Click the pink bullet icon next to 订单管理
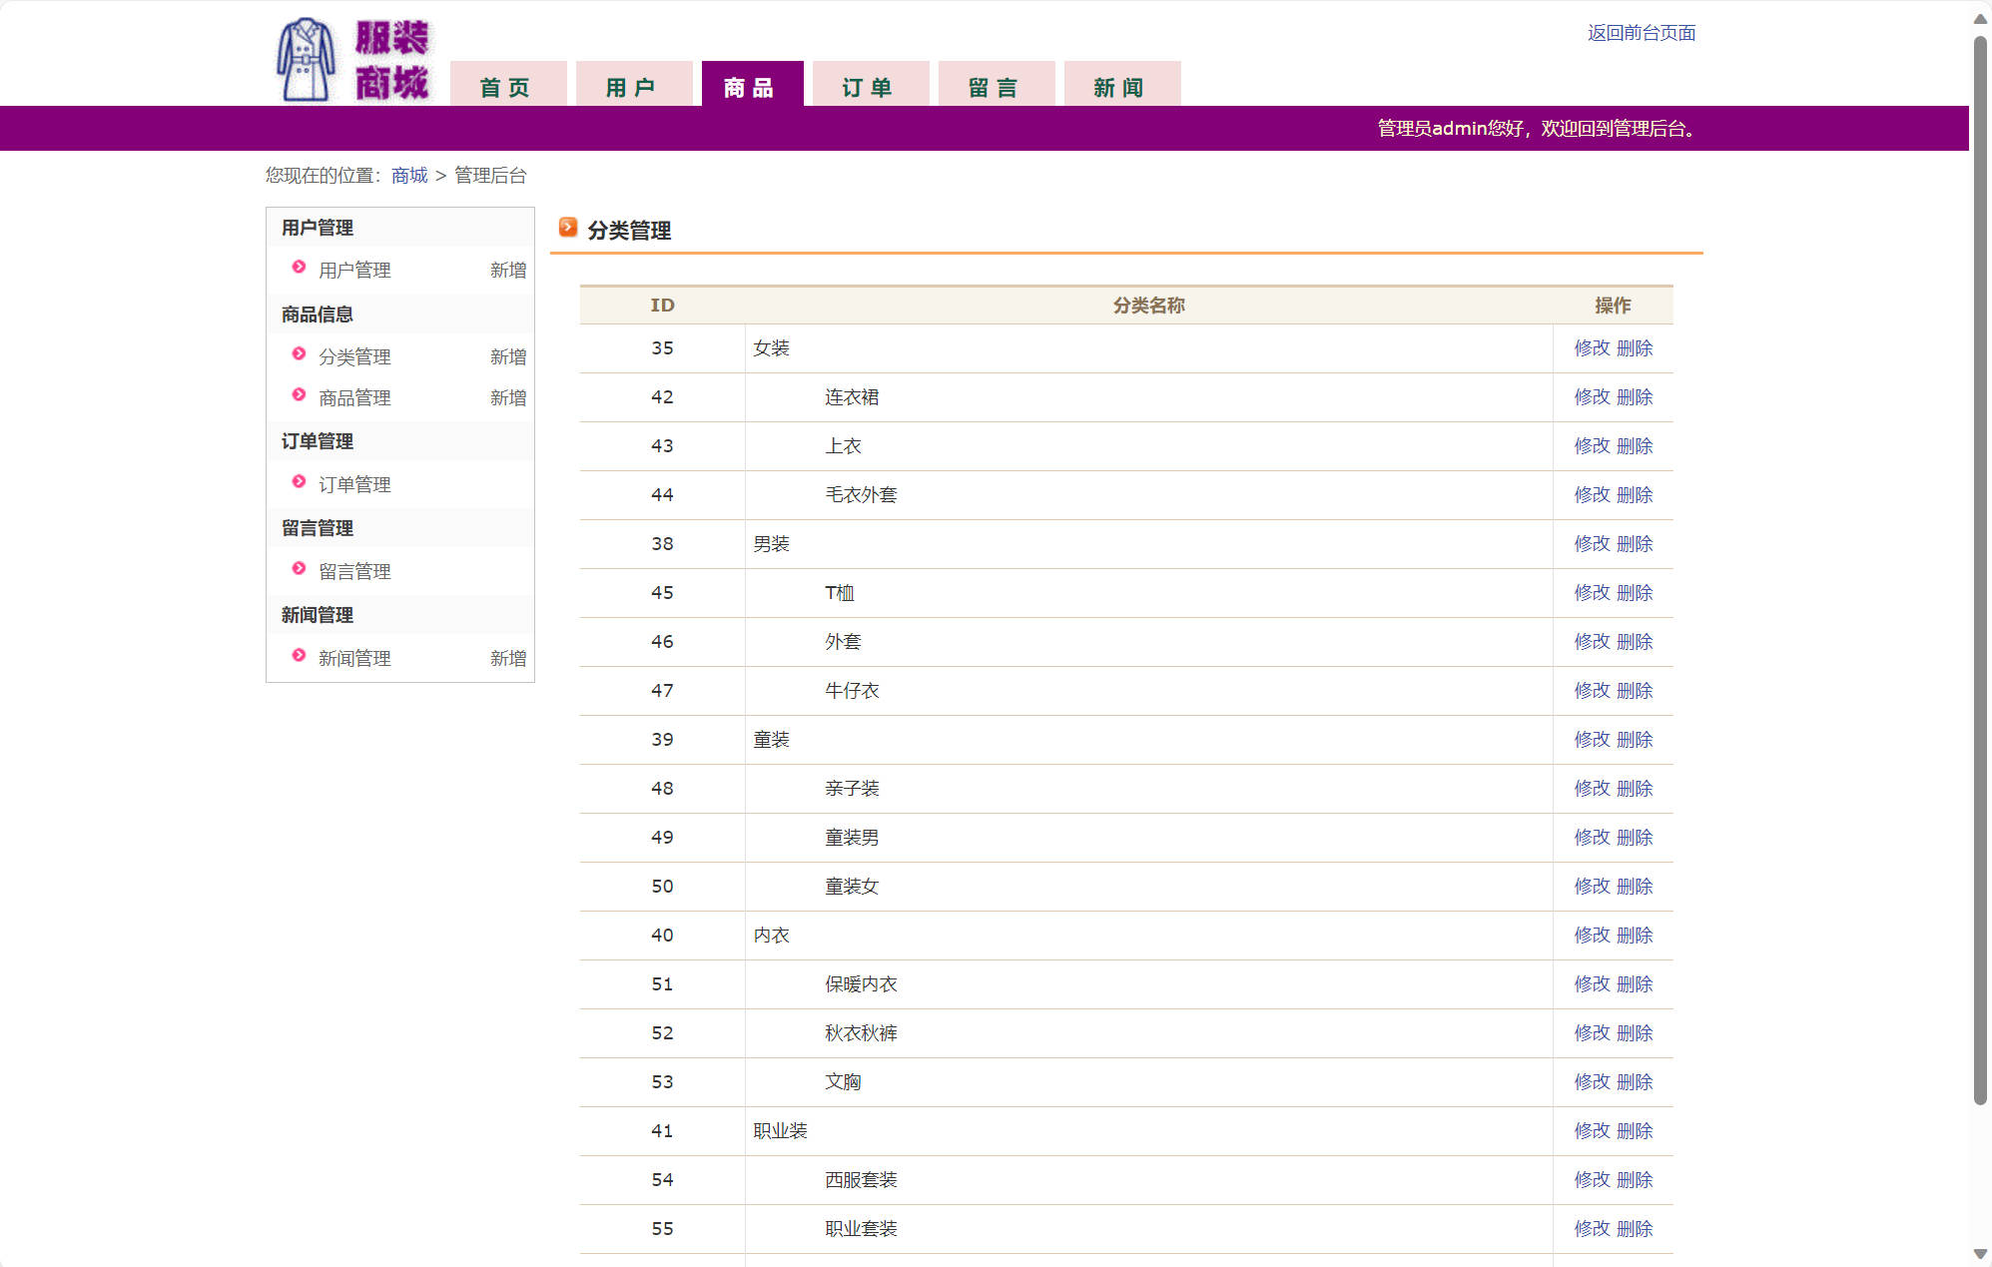Image resolution: width=1992 pixels, height=1267 pixels. [299, 482]
